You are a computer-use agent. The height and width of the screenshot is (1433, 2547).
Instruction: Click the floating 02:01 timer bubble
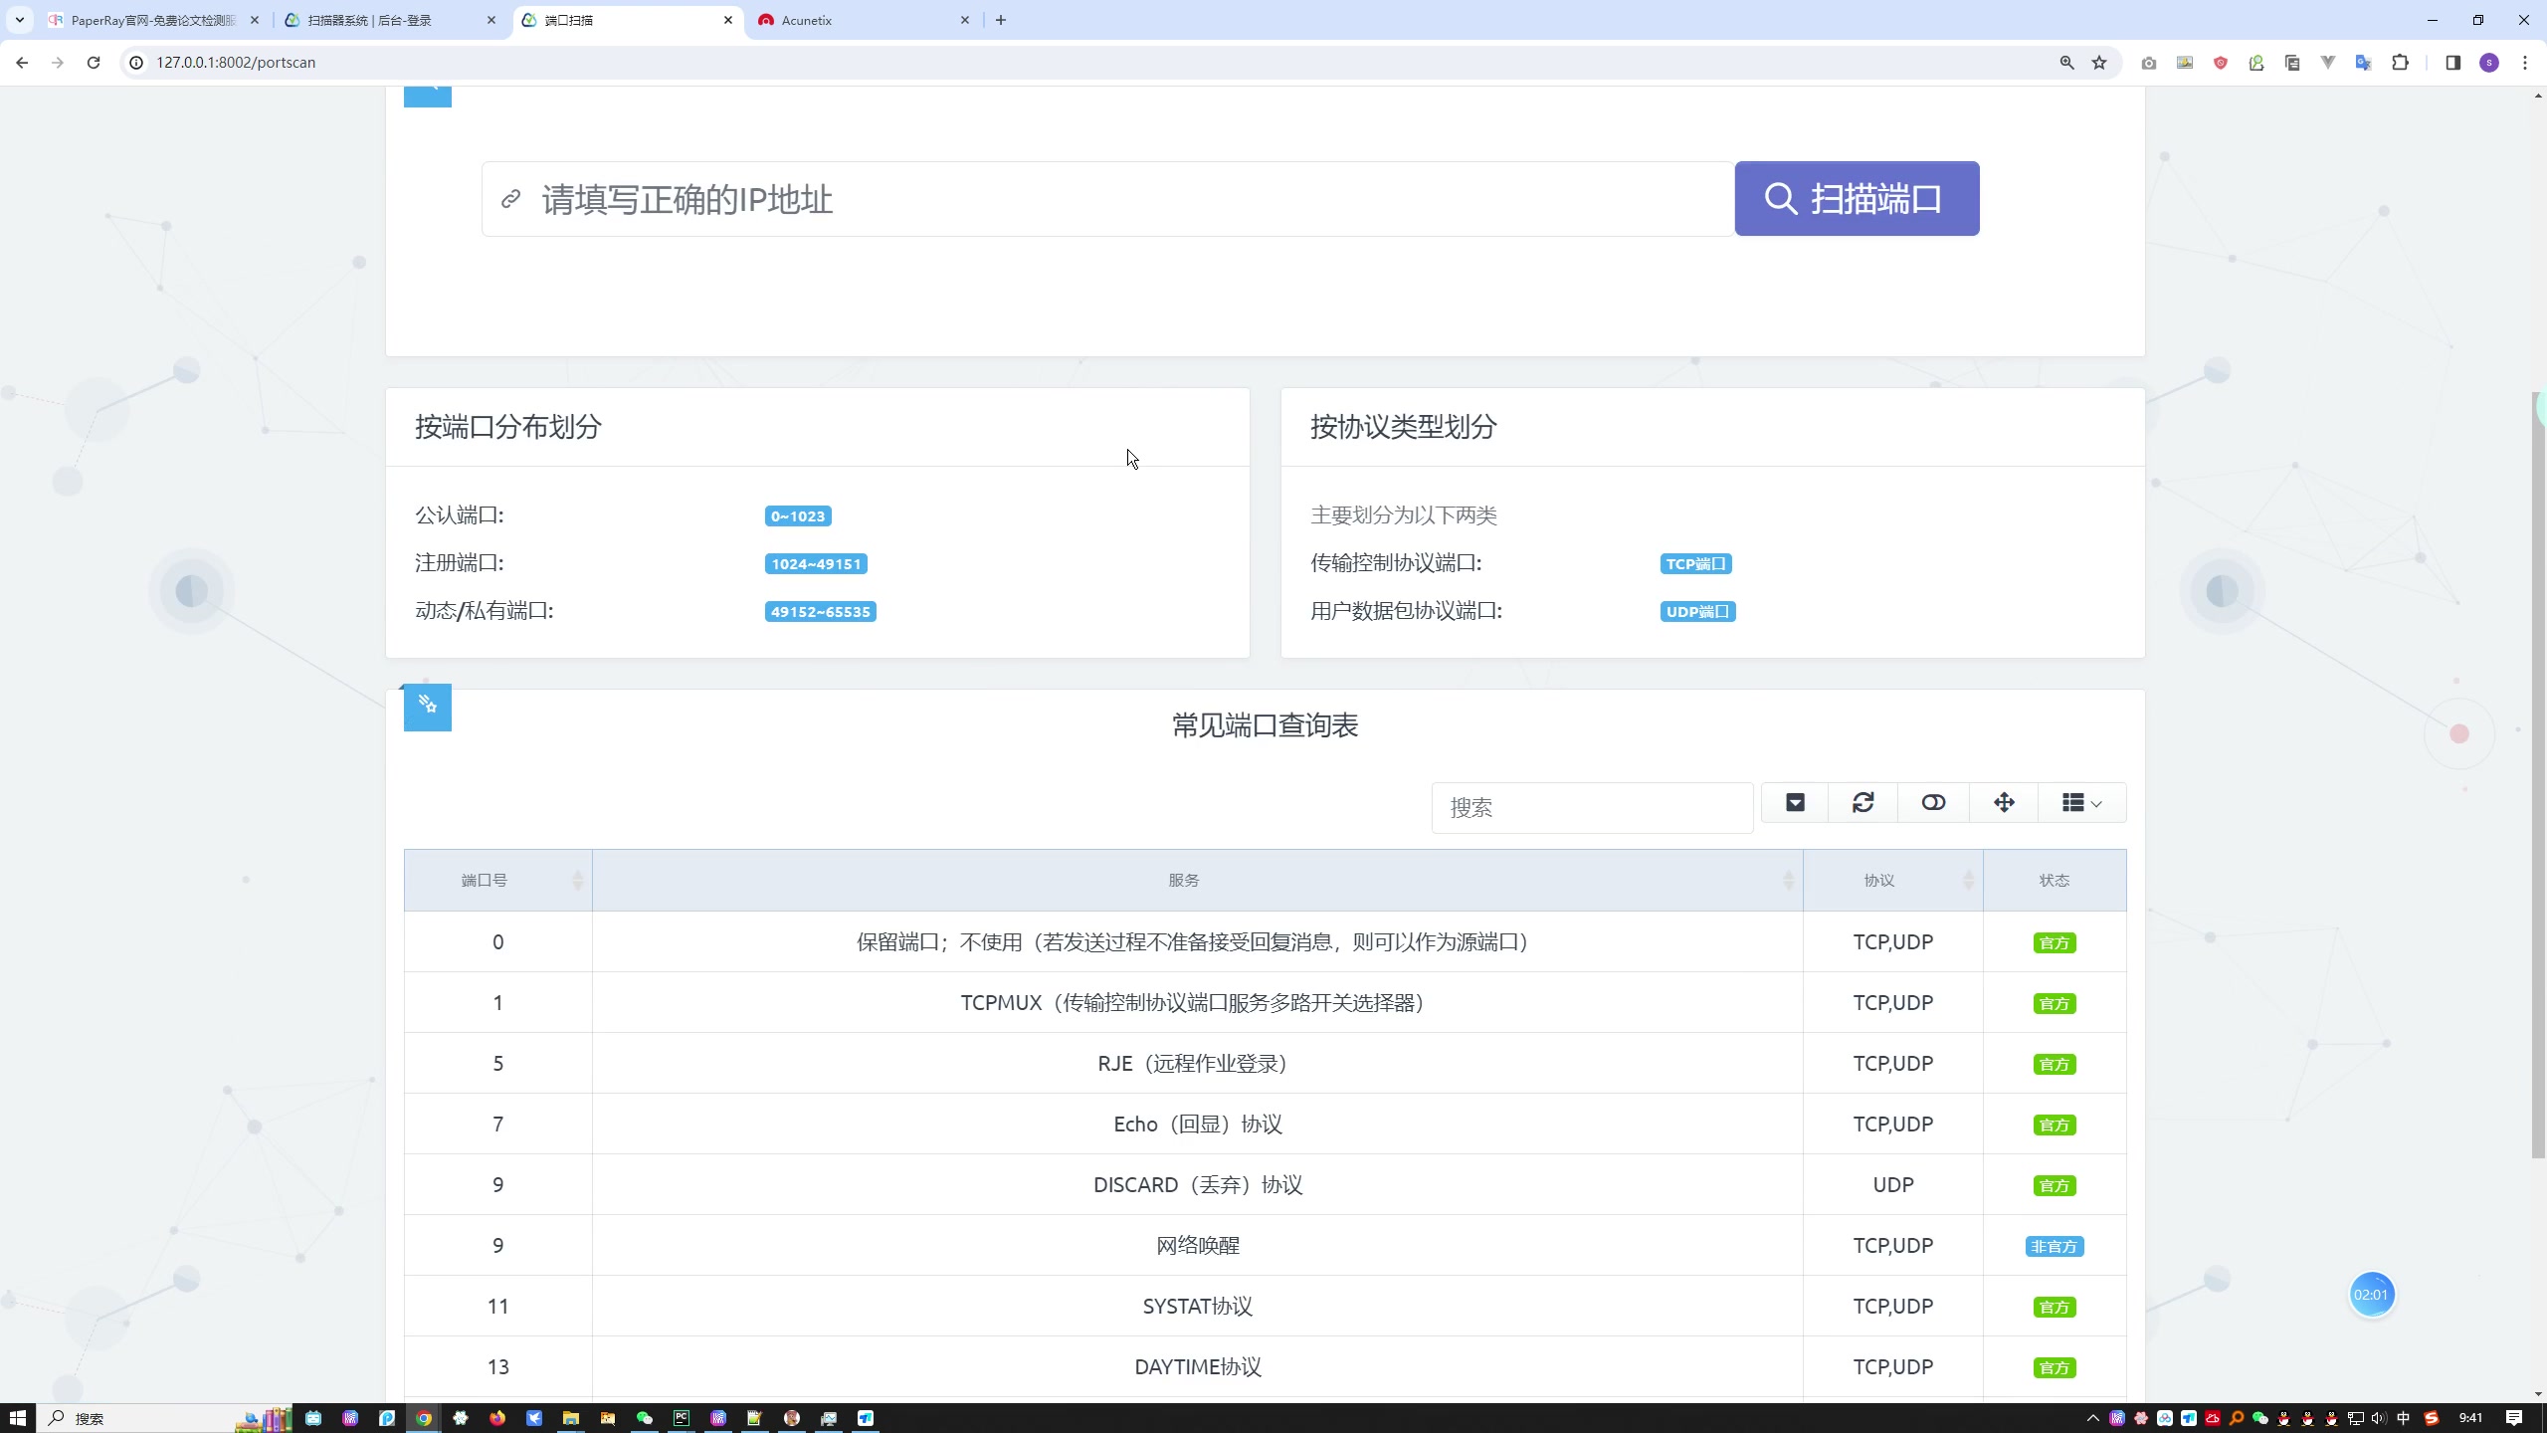point(2371,1295)
